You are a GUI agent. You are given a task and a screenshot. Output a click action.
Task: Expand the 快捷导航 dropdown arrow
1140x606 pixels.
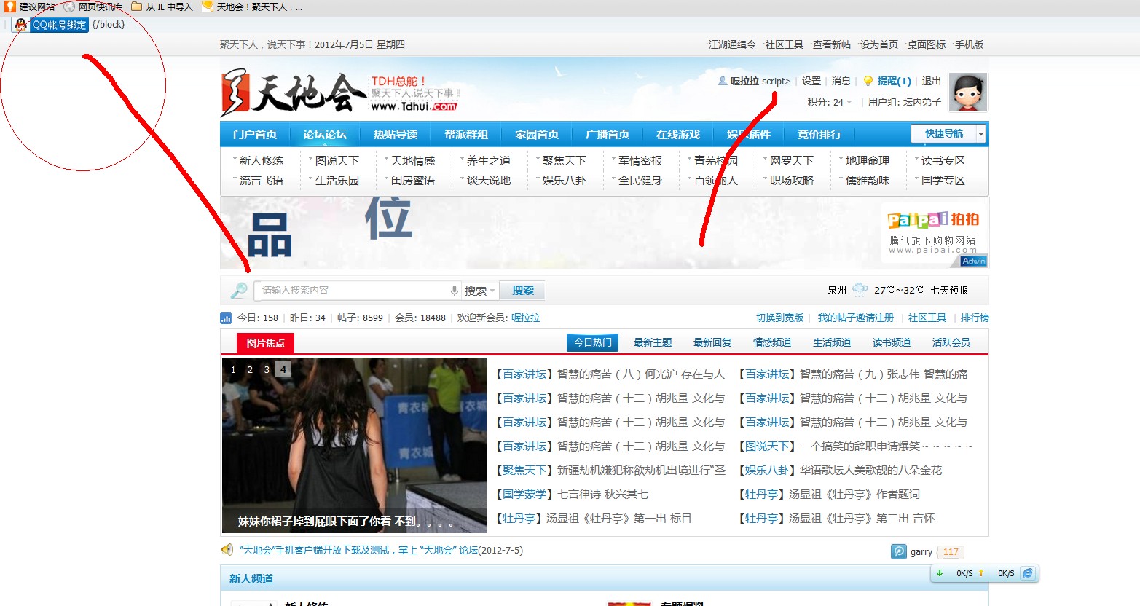[x=981, y=134]
